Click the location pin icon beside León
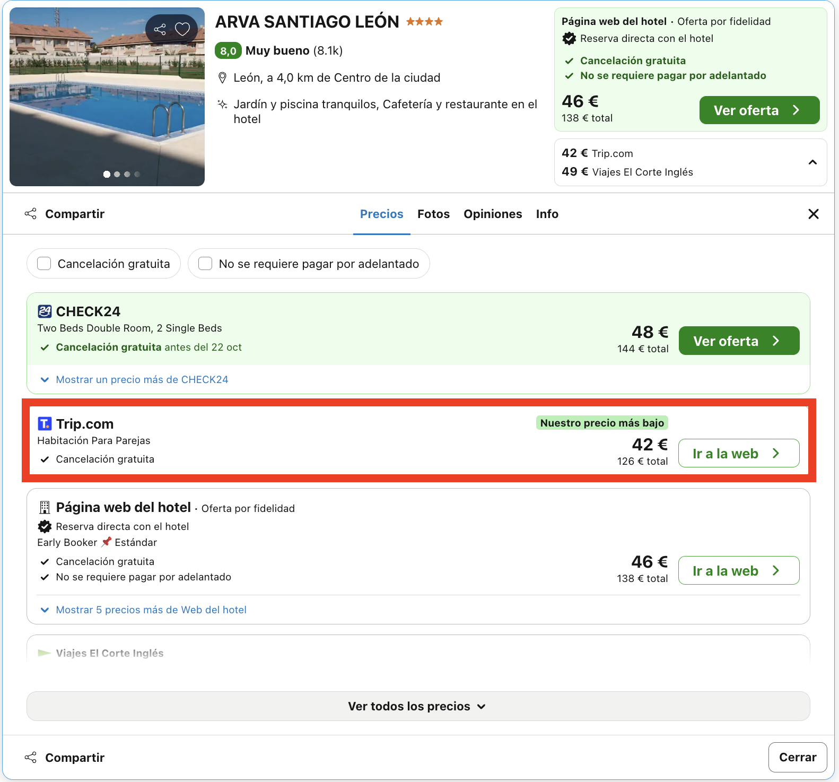The image size is (839, 782). pyautogui.click(x=223, y=78)
